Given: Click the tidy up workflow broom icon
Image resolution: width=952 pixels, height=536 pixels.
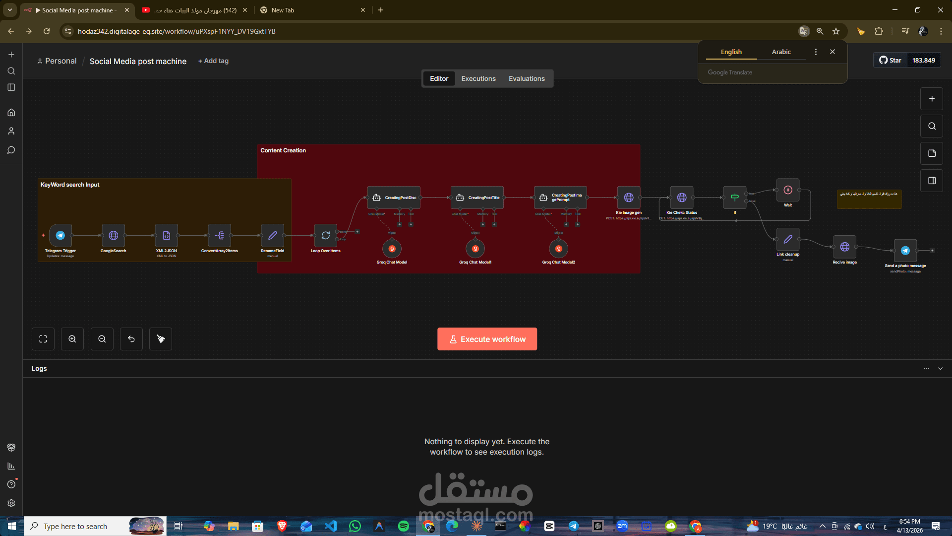Looking at the screenshot, I should (161, 339).
